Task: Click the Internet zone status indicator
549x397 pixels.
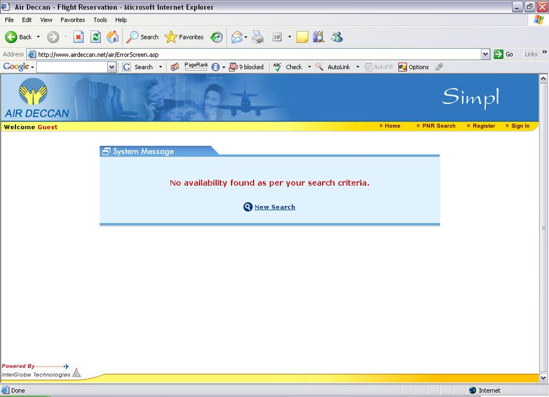Action: (x=485, y=390)
